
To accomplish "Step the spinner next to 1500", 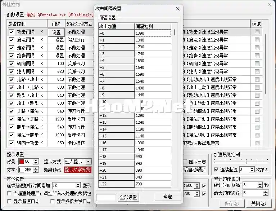I will tap(197, 185).
